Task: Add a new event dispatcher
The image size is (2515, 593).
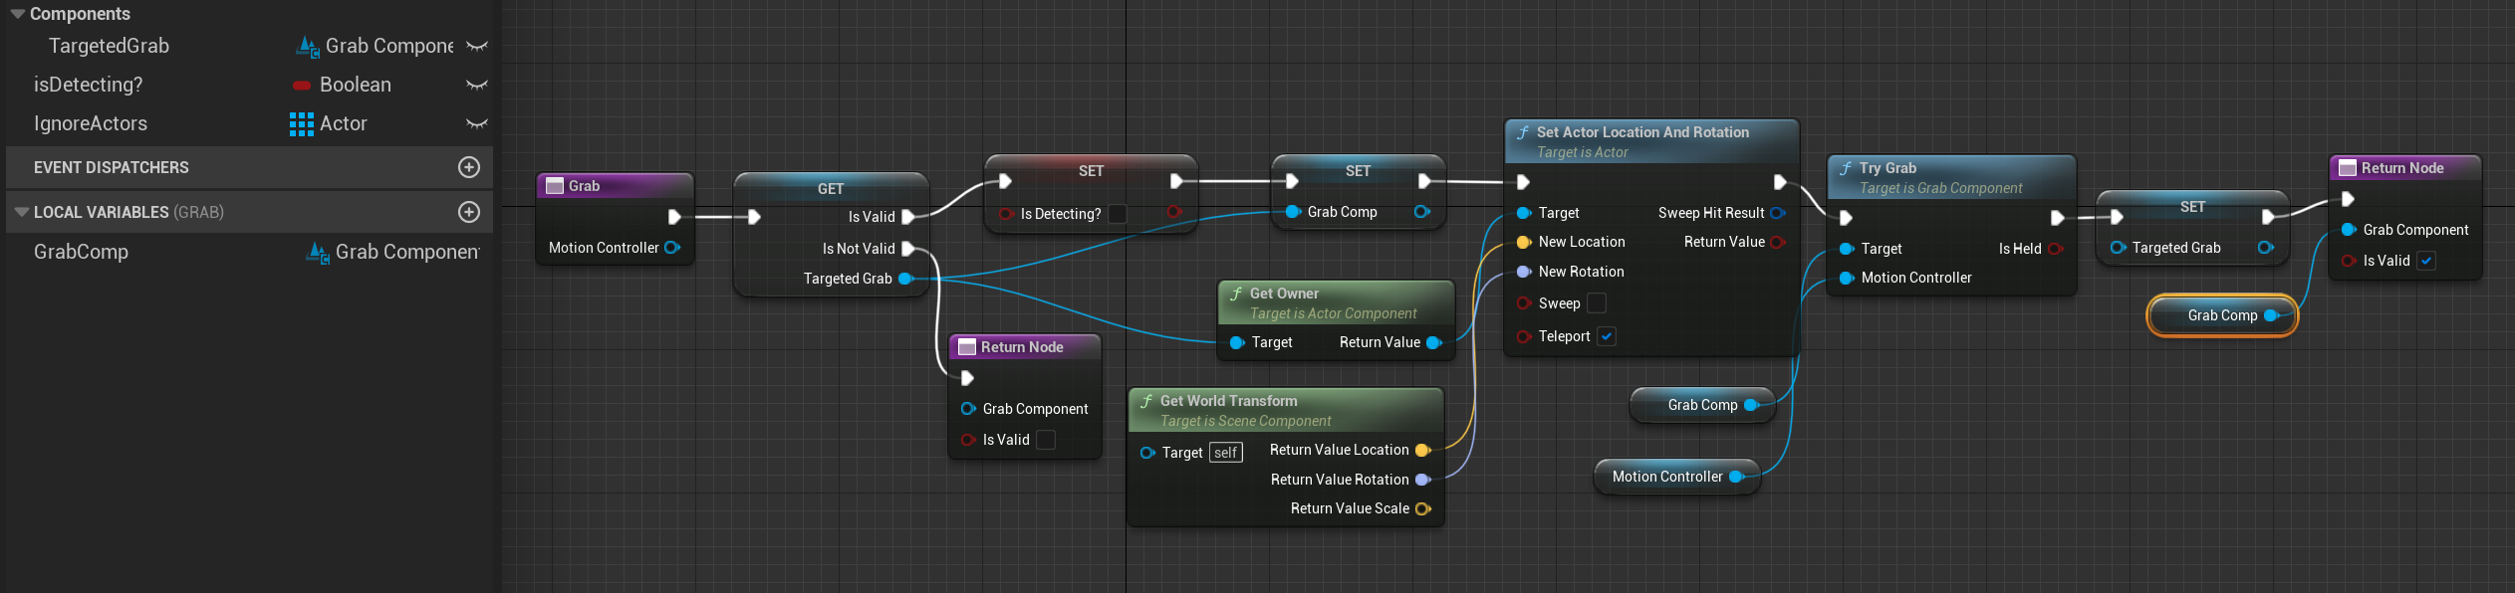Action: point(469,167)
